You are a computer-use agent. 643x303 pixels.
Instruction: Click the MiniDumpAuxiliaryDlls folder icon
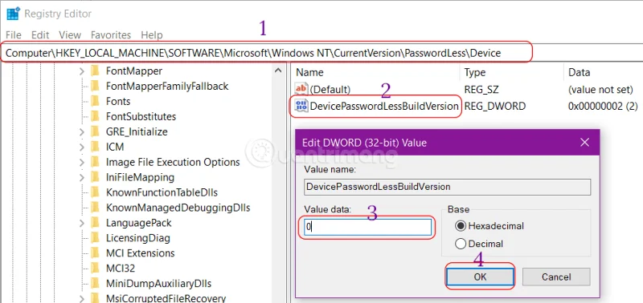coord(95,284)
